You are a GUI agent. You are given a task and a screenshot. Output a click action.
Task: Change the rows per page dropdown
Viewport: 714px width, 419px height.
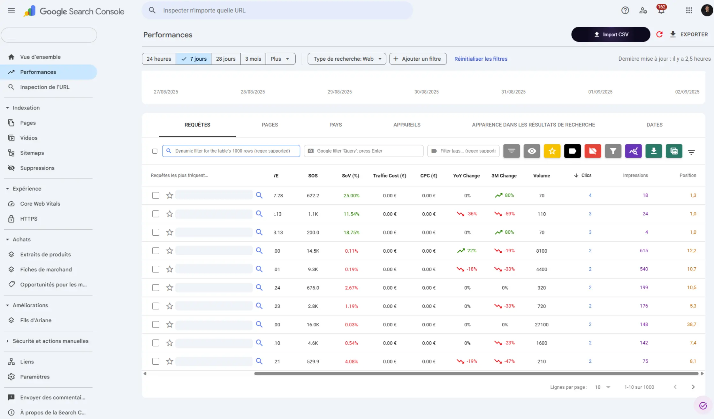tap(602, 387)
